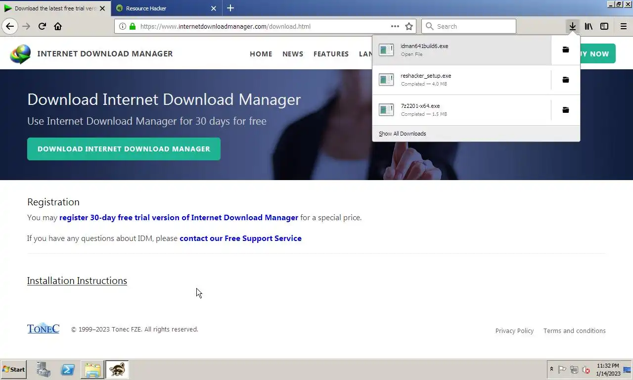Launch Server Manager from taskbar

(44, 370)
